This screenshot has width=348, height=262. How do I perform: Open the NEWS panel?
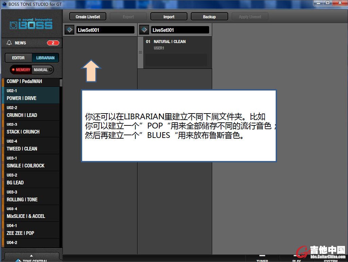click(x=32, y=43)
